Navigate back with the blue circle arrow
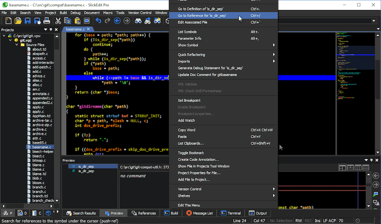The height and width of the screenshot is (224, 381). point(117,21)
